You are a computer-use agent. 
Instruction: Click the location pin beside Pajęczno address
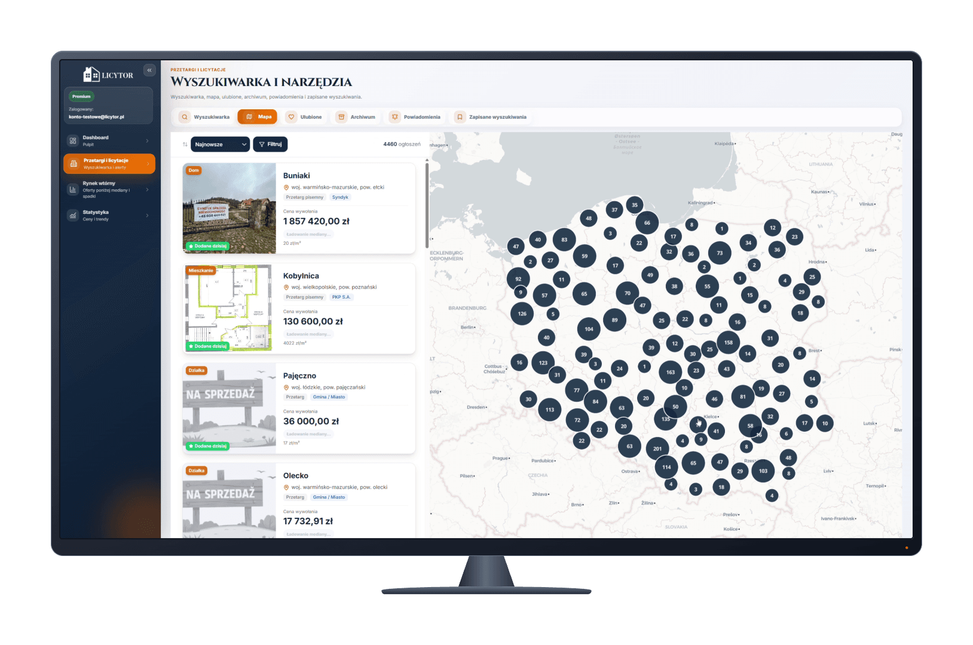(x=286, y=388)
